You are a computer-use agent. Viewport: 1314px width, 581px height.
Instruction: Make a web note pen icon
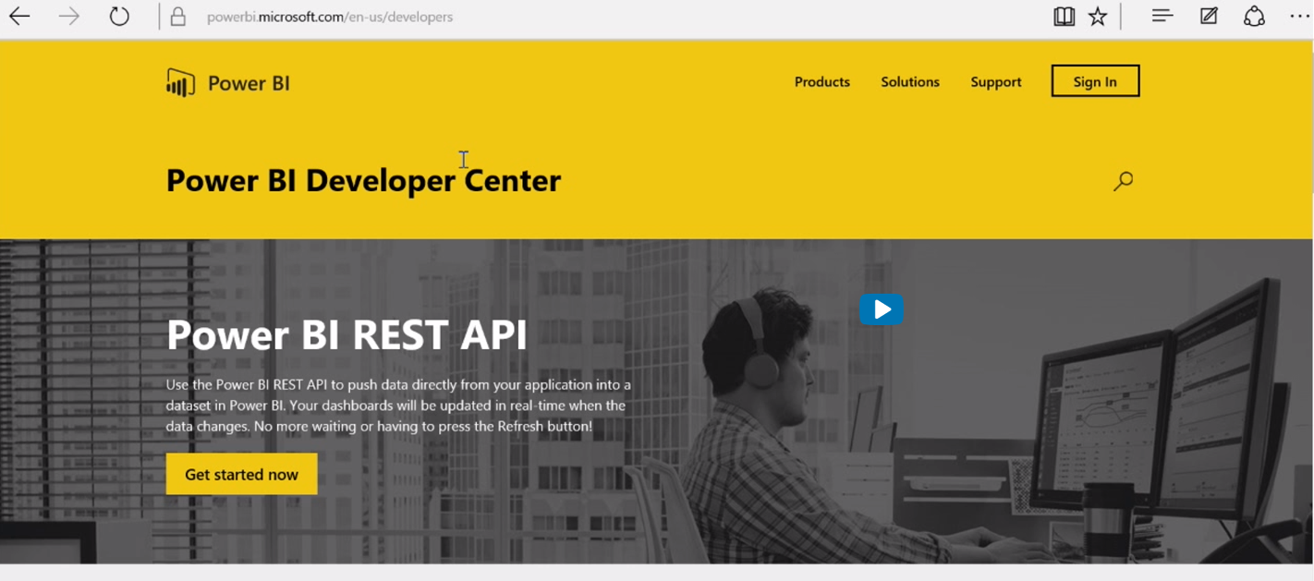coord(1209,16)
